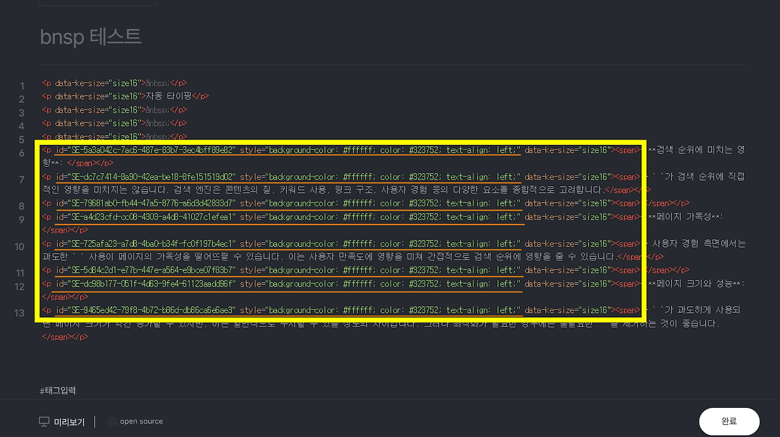Click the text 자동 타이핑 in line 2

169,96
